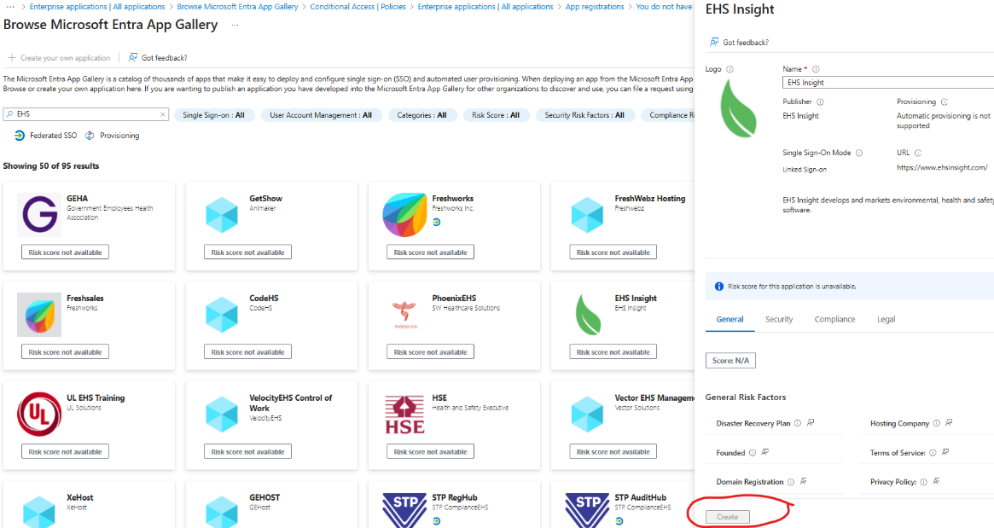The image size is (994, 528).
Task: Go to App registrations breadcrumb
Action: click(595, 6)
